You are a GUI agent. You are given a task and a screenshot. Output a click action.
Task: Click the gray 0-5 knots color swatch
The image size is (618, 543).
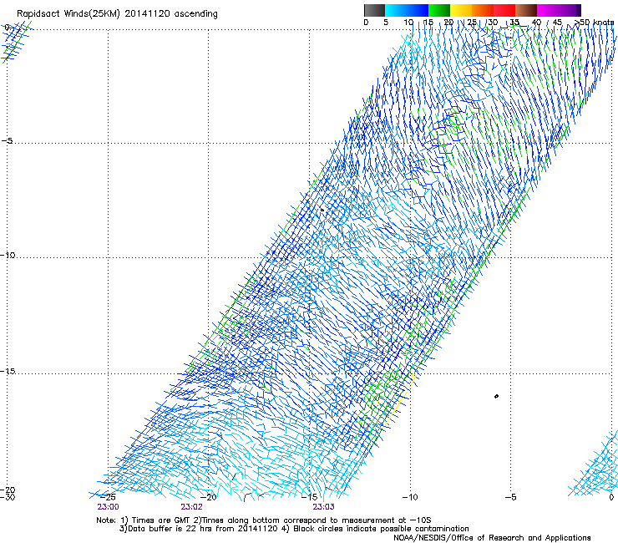[x=374, y=10]
